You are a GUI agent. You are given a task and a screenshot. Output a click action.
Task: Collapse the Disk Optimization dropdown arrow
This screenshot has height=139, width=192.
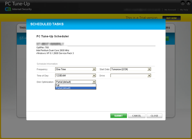[x=94, y=82]
